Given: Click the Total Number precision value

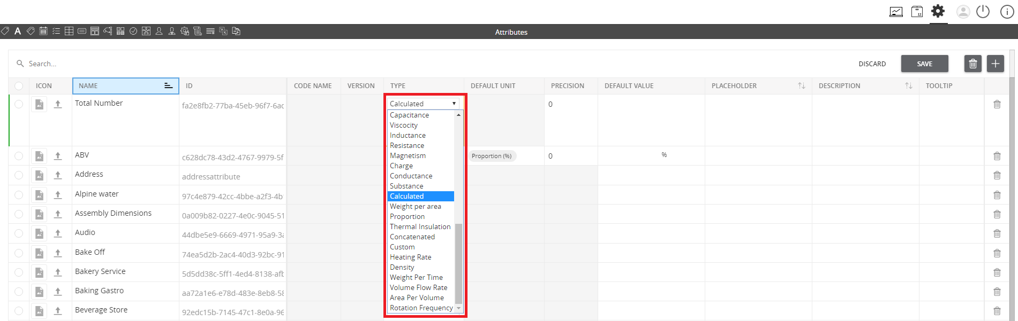Looking at the screenshot, I should [x=551, y=104].
